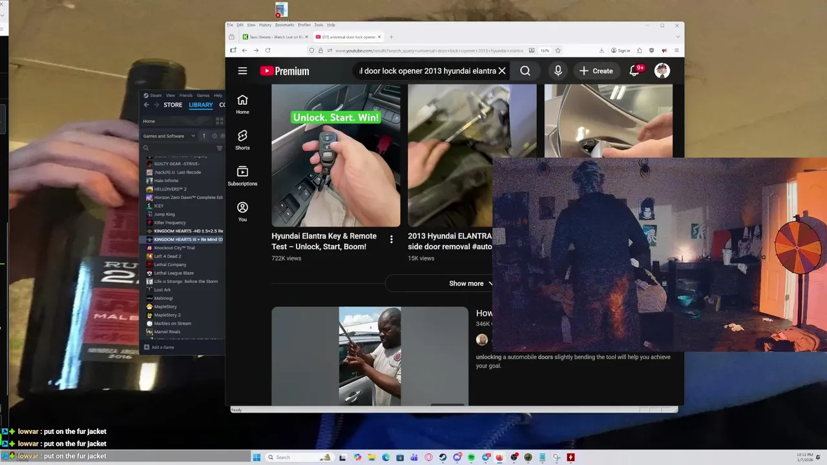827x465 pixels.
Task: Open a new Firefox tab
Action: coord(391,37)
